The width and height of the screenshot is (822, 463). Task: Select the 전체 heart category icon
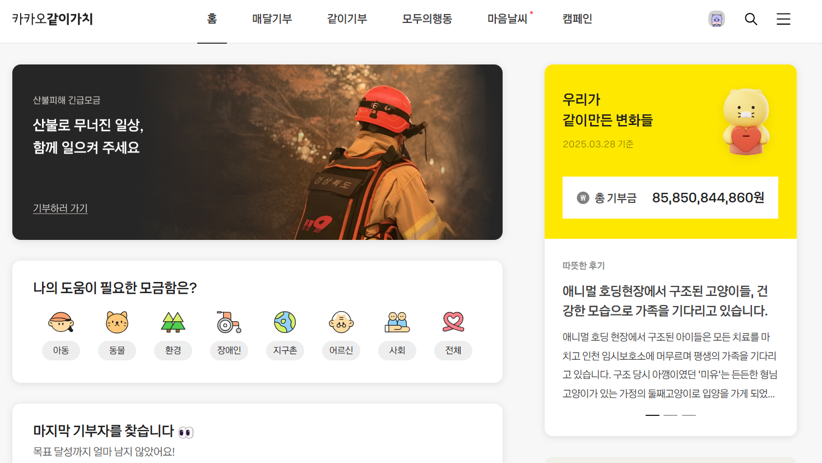click(453, 322)
